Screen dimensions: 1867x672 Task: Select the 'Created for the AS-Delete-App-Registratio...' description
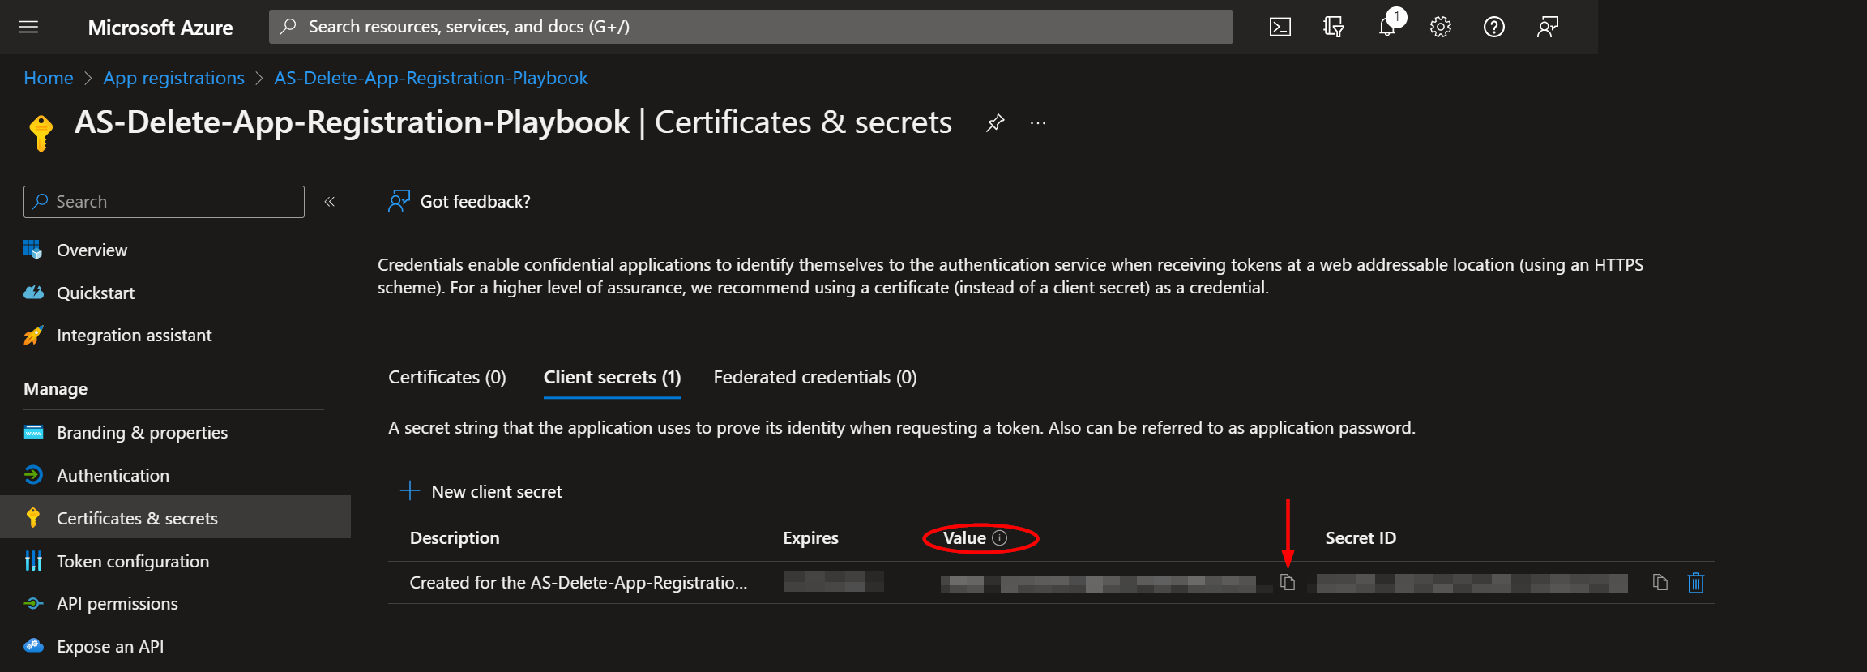tap(578, 582)
